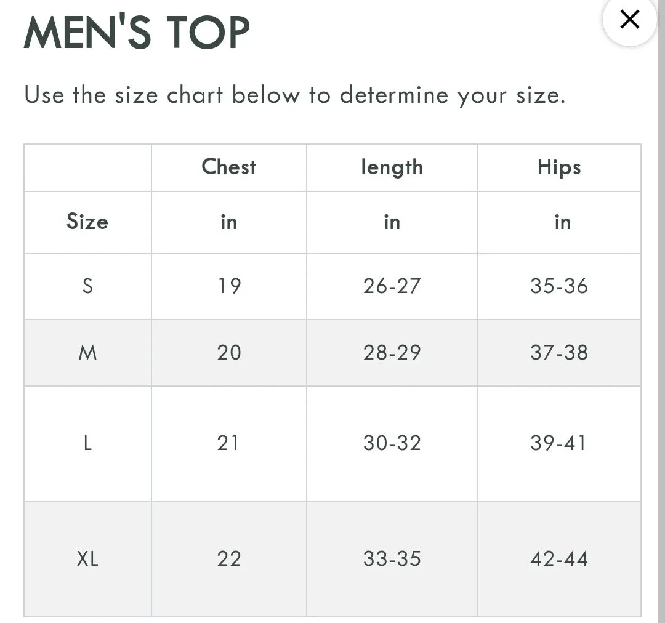The image size is (665, 623).
Task: Click chest value 21 for size L
Action: point(228,443)
